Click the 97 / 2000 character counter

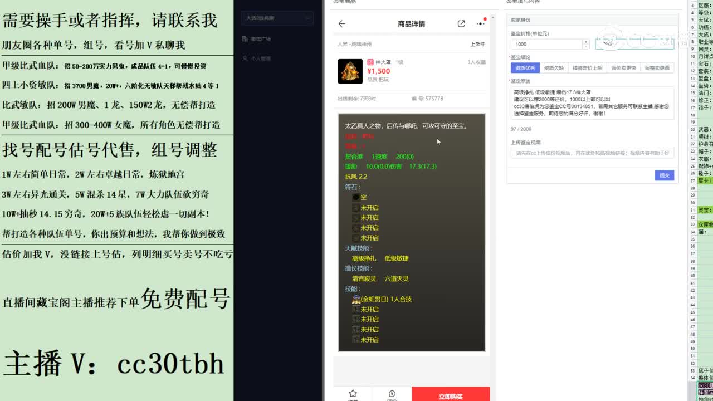tap(521, 129)
